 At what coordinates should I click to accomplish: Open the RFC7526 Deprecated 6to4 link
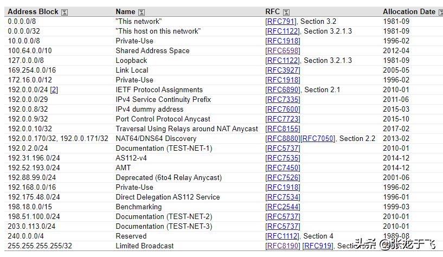[283, 178]
